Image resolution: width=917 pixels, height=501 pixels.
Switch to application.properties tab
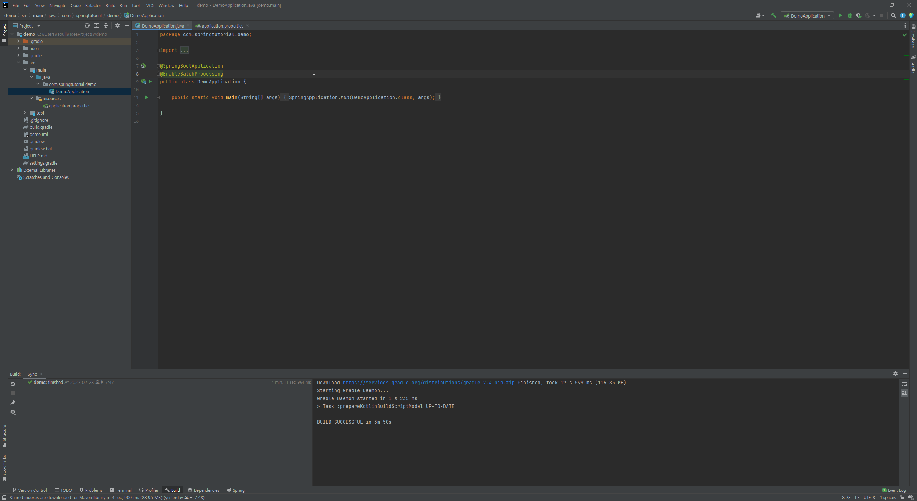click(x=222, y=26)
